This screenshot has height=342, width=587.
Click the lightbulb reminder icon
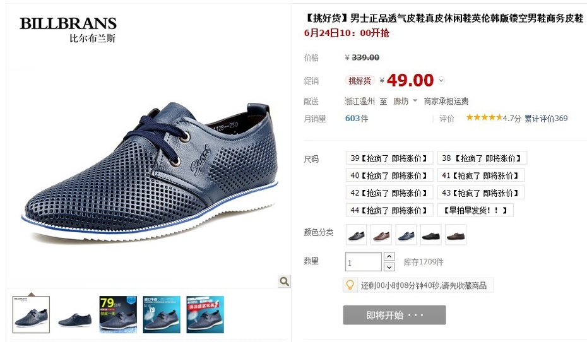[x=350, y=285]
